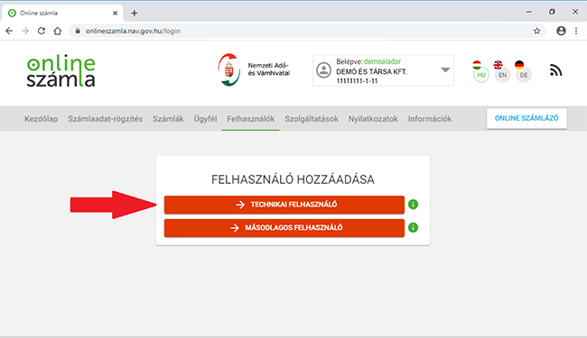
Task: Reload the page
Action: coord(42,31)
